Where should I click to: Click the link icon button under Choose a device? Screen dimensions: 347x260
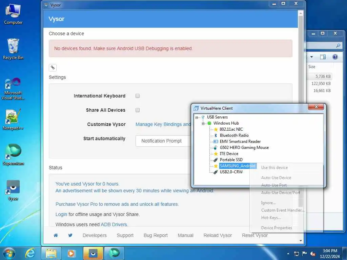(x=53, y=68)
